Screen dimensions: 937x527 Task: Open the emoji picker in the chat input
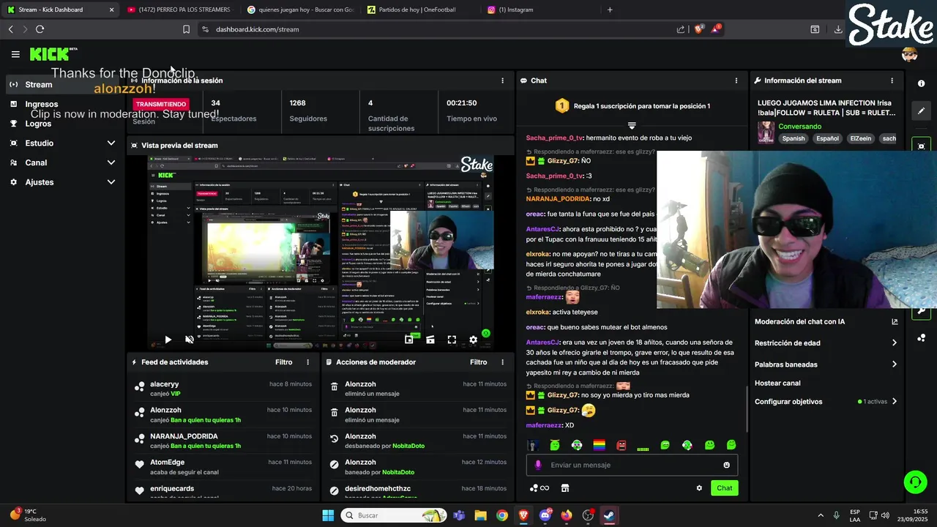click(x=726, y=465)
